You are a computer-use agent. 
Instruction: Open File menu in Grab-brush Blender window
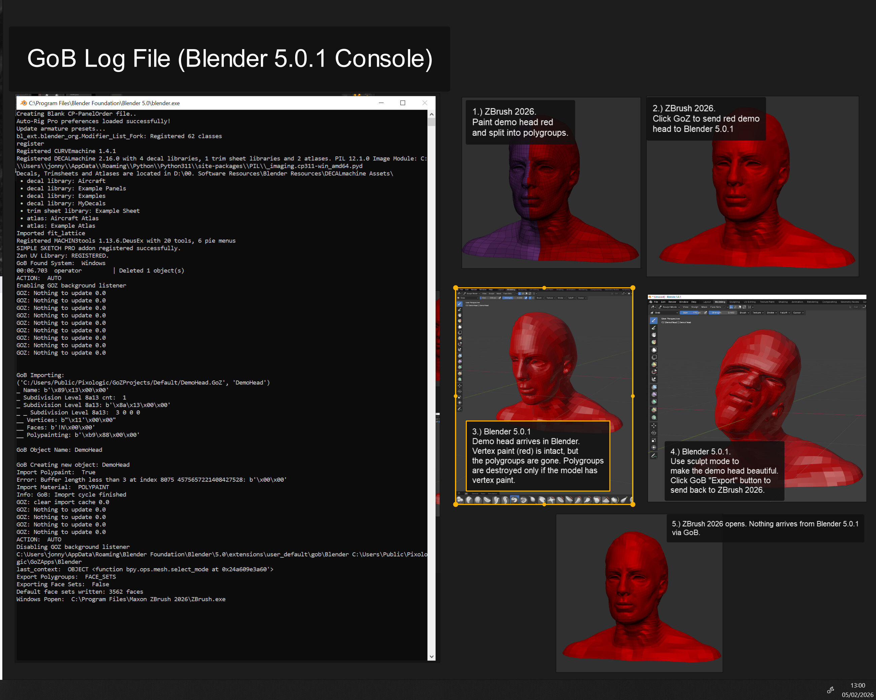(656, 302)
